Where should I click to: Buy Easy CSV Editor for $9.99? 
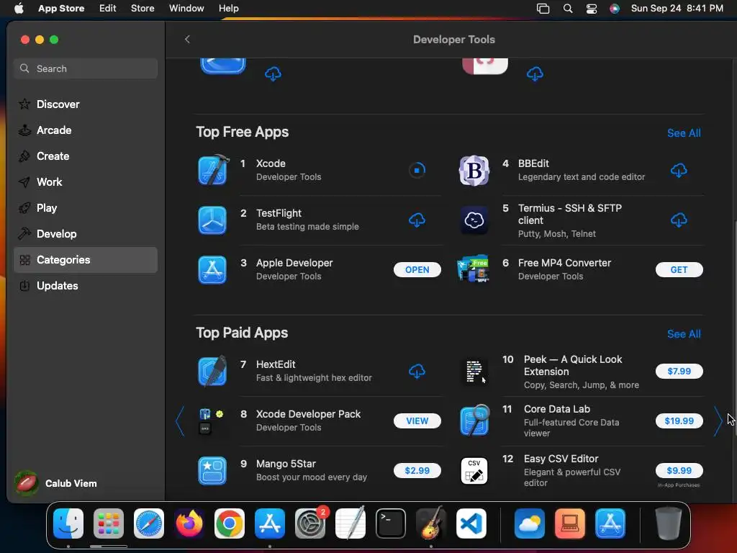click(x=679, y=471)
